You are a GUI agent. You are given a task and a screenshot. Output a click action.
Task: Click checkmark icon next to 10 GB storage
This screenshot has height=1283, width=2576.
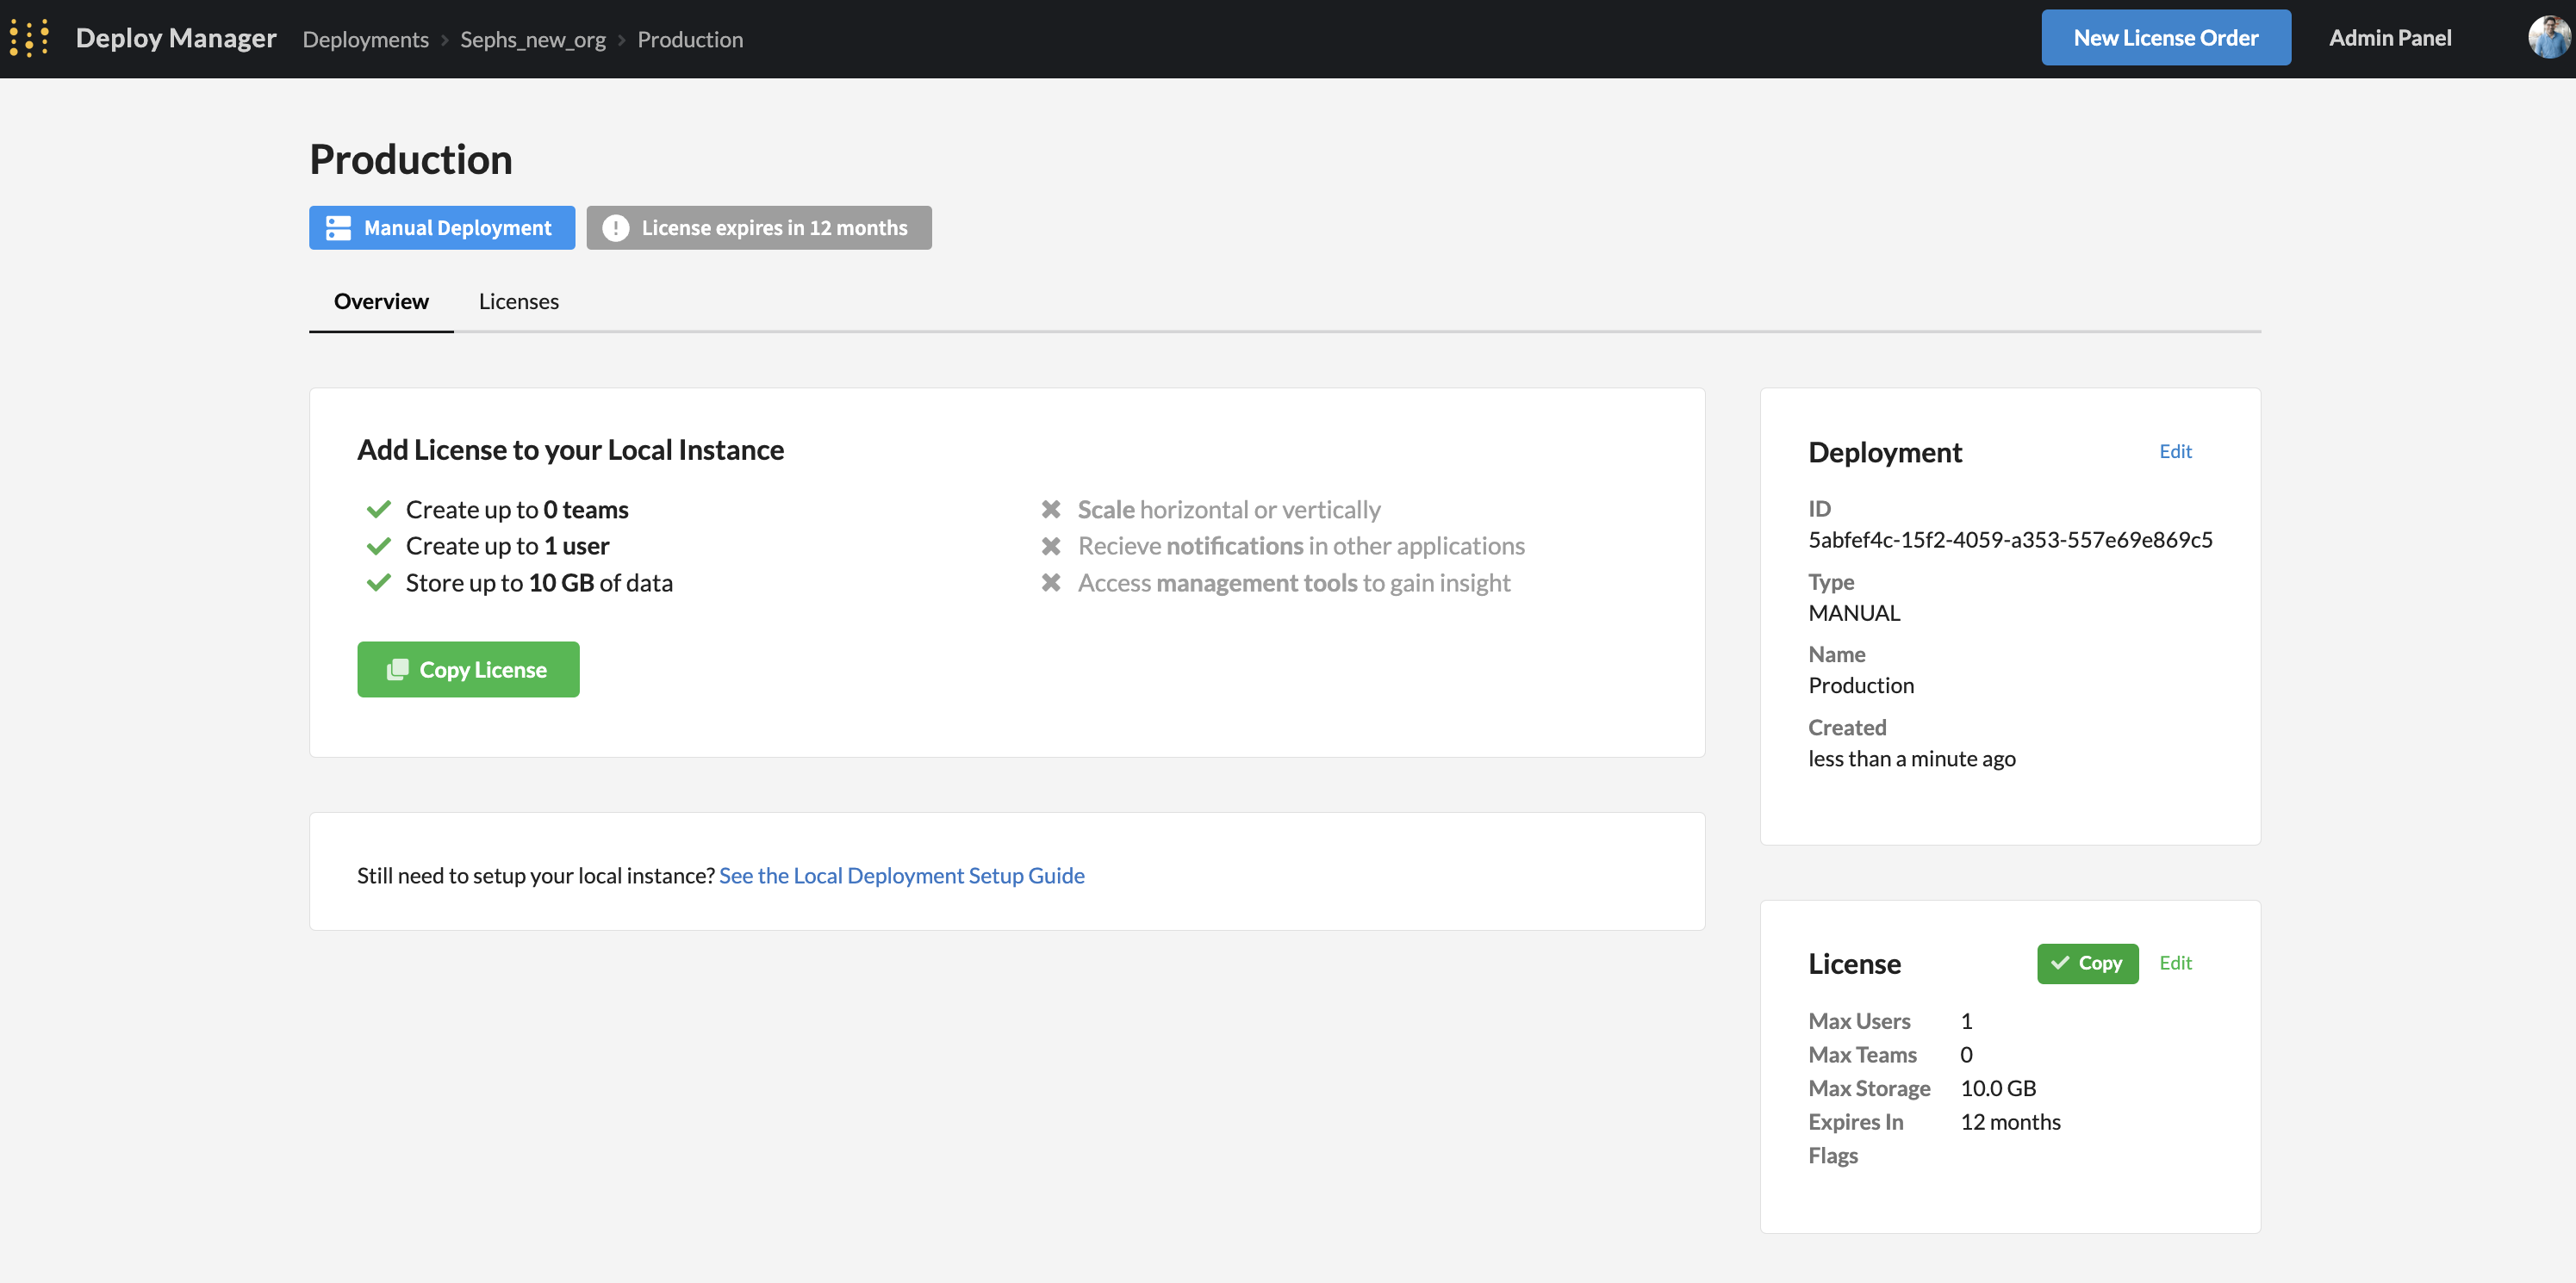click(x=378, y=583)
